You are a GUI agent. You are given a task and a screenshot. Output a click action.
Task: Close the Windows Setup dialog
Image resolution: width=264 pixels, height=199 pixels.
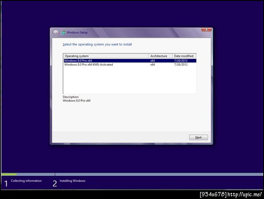(206, 29)
